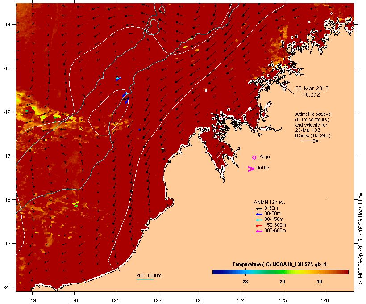Click the 'ANMN 12h av.' heading
Screen dimensions: 366x304
coord(269,202)
